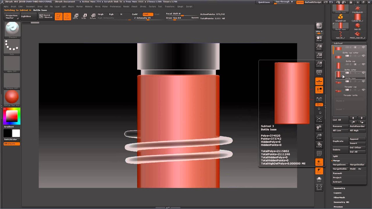Open the Stroke menu
372x209 pixels.
(143, 6)
